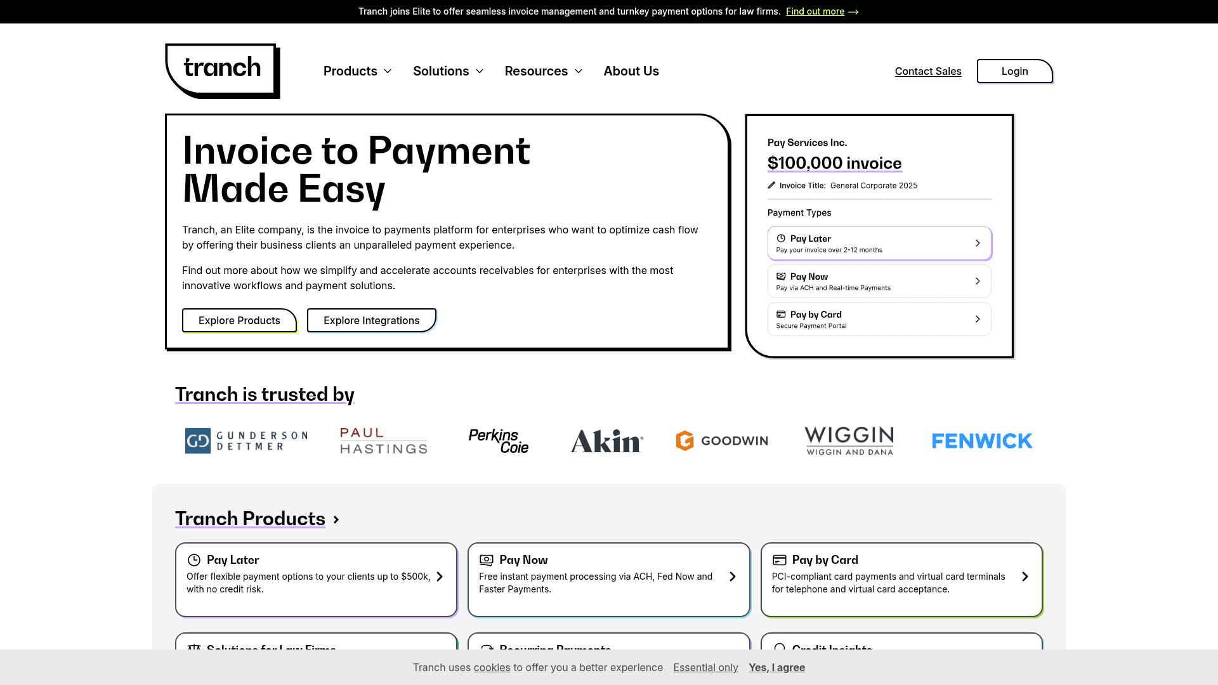Click the pencil icon next to Invoice Title
The height and width of the screenshot is (685, 1218).
click(x=771, y=185)
